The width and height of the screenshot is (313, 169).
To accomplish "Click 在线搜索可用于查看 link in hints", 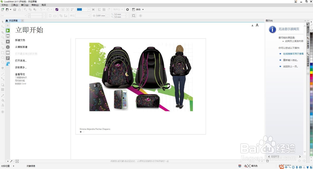I will point(293,54).
